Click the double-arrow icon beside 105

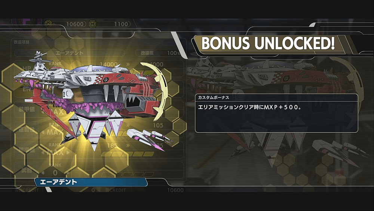tap(128, 125)
